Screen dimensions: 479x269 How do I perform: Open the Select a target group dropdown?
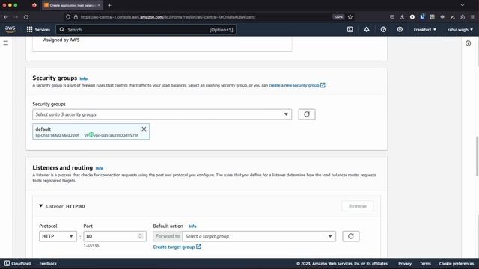coord(259,236)
